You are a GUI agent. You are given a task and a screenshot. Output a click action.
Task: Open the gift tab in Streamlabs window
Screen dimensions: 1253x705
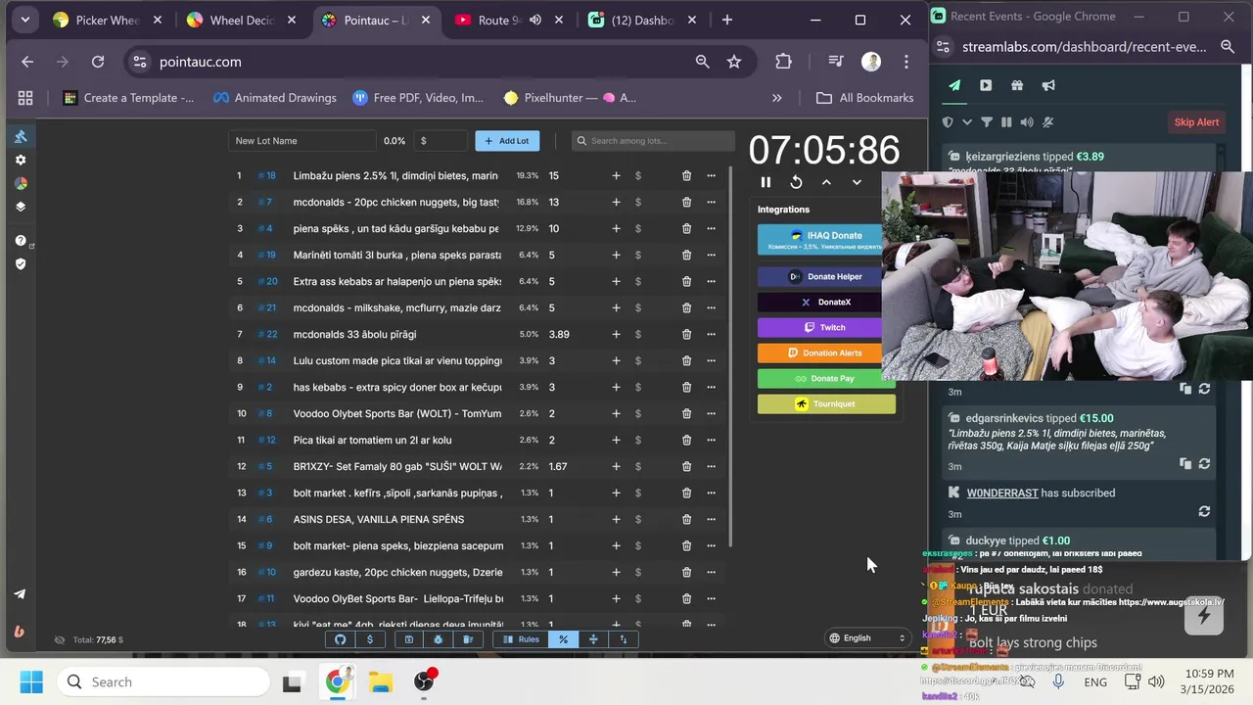(1017, 85)
